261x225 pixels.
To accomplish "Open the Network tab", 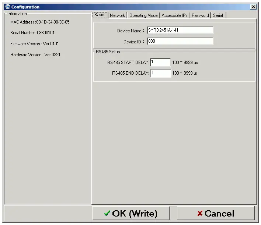I will (x=117, y=15).
